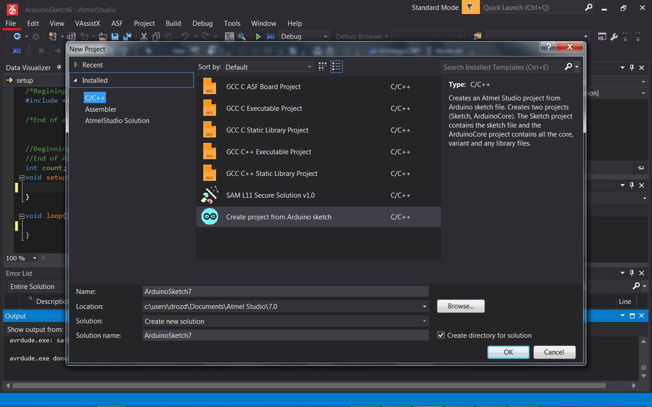Click the New Project dialog help button

click(548, 46)
